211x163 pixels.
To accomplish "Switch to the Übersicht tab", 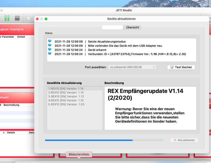I will tap(132, 27).
